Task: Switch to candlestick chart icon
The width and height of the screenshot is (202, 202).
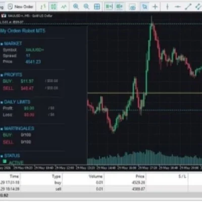Action: point(54,7)
